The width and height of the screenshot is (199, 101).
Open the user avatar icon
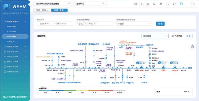pyautogui.click(x=181, y=4)
